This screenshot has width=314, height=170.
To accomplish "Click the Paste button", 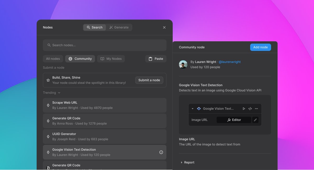I will (x=156, y=59).
